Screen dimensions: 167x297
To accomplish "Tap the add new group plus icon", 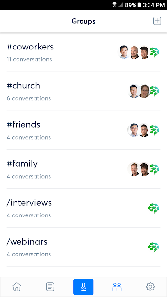I will (157, 21).
